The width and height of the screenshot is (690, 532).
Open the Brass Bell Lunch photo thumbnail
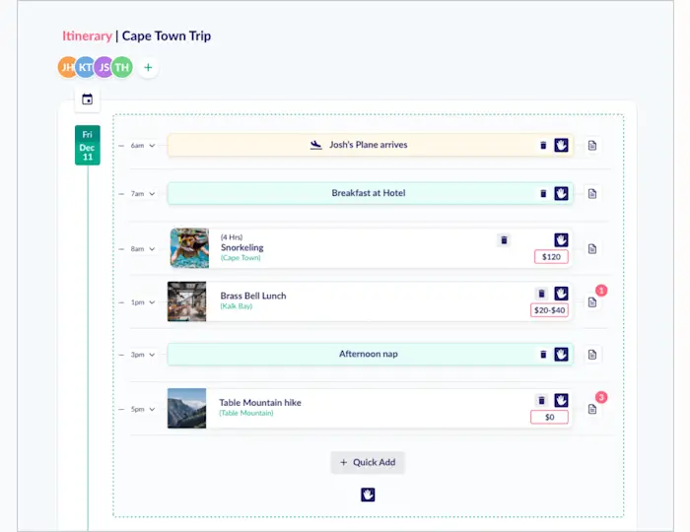tap(186, 301)
